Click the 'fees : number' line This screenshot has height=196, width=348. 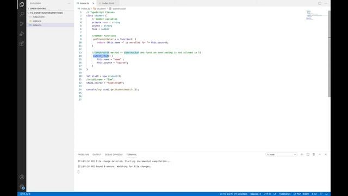[100, 29]
